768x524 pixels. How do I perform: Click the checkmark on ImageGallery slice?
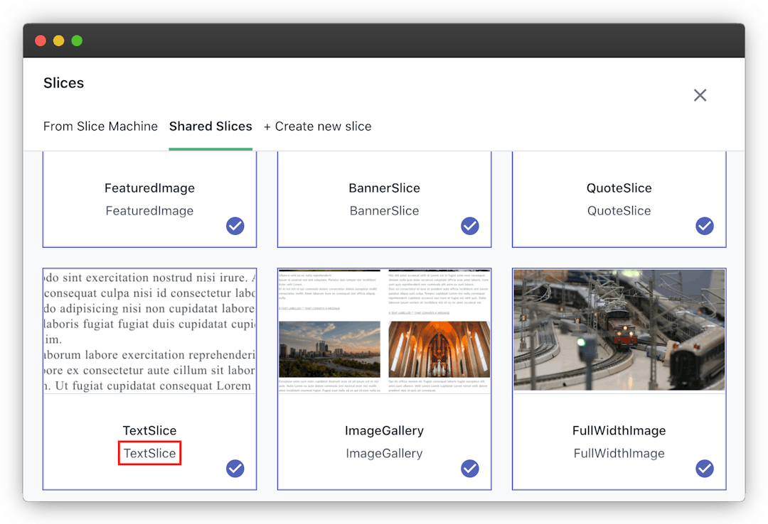470,469
